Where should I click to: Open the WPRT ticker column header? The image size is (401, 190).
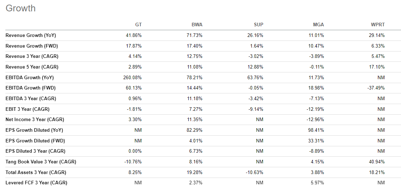tap(378, 25)
